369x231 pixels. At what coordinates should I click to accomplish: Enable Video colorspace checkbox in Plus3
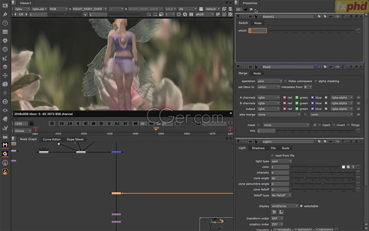tap(285, 81)
